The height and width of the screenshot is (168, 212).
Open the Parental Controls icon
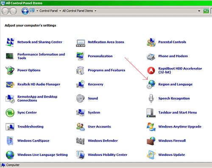(151, 42)
